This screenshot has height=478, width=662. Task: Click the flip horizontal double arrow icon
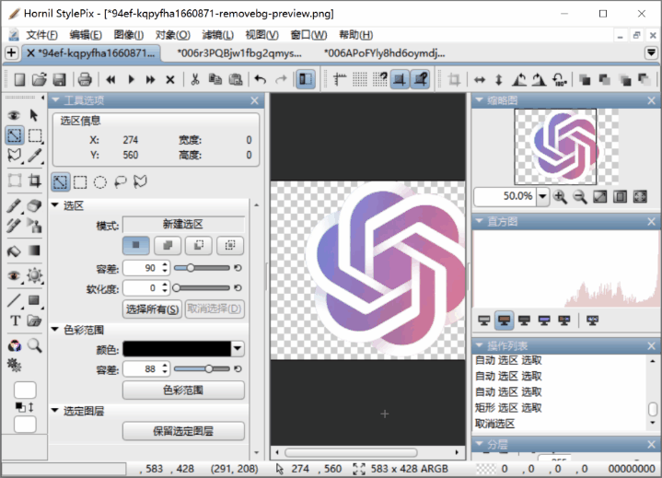479,79
